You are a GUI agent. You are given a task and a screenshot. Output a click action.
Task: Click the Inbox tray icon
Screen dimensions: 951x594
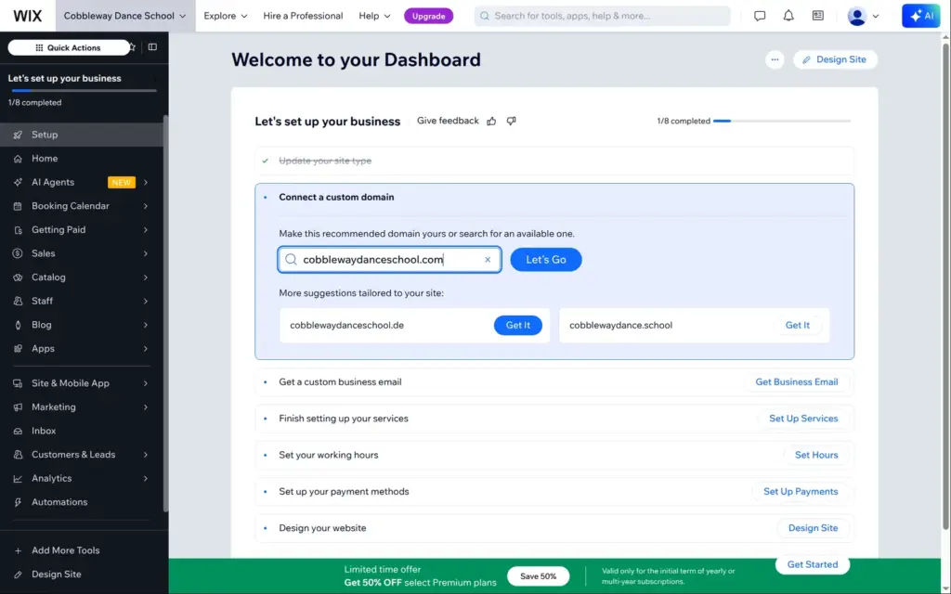pyautogui.click(x=18, y=431)
